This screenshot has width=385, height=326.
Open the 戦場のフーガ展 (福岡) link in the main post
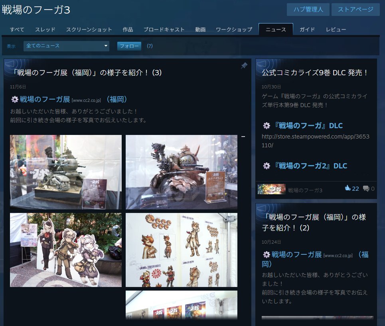pos(45,100)
